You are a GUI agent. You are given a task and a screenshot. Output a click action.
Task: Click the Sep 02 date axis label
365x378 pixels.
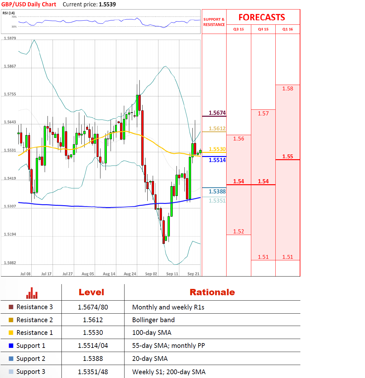point(151,274)
